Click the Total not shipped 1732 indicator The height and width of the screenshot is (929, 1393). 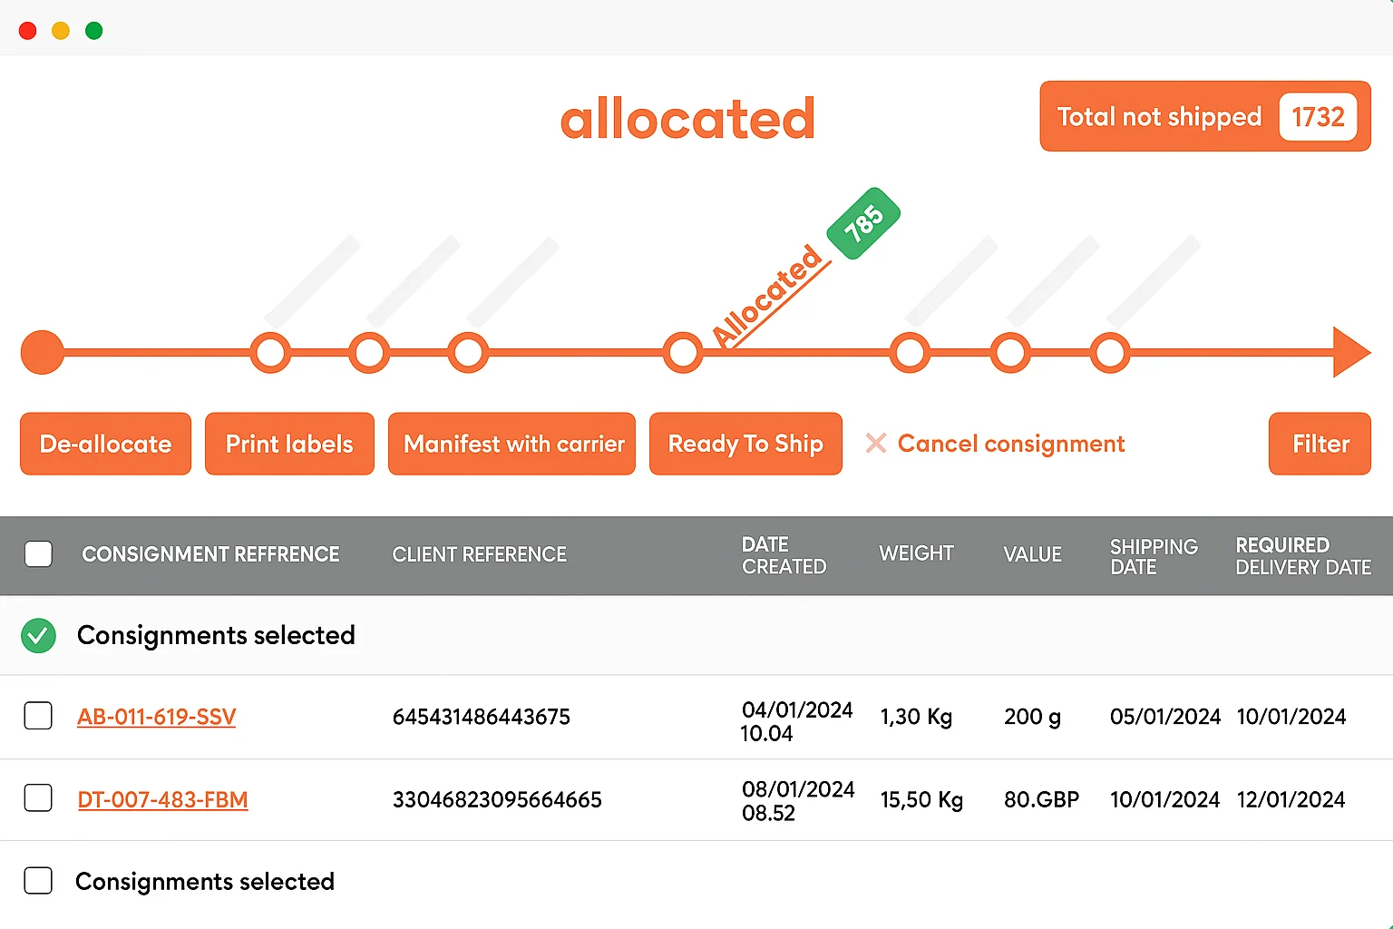(1204, 116)
